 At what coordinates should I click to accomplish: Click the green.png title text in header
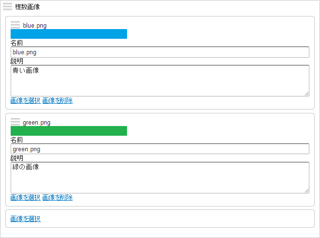tap(36, 123)
